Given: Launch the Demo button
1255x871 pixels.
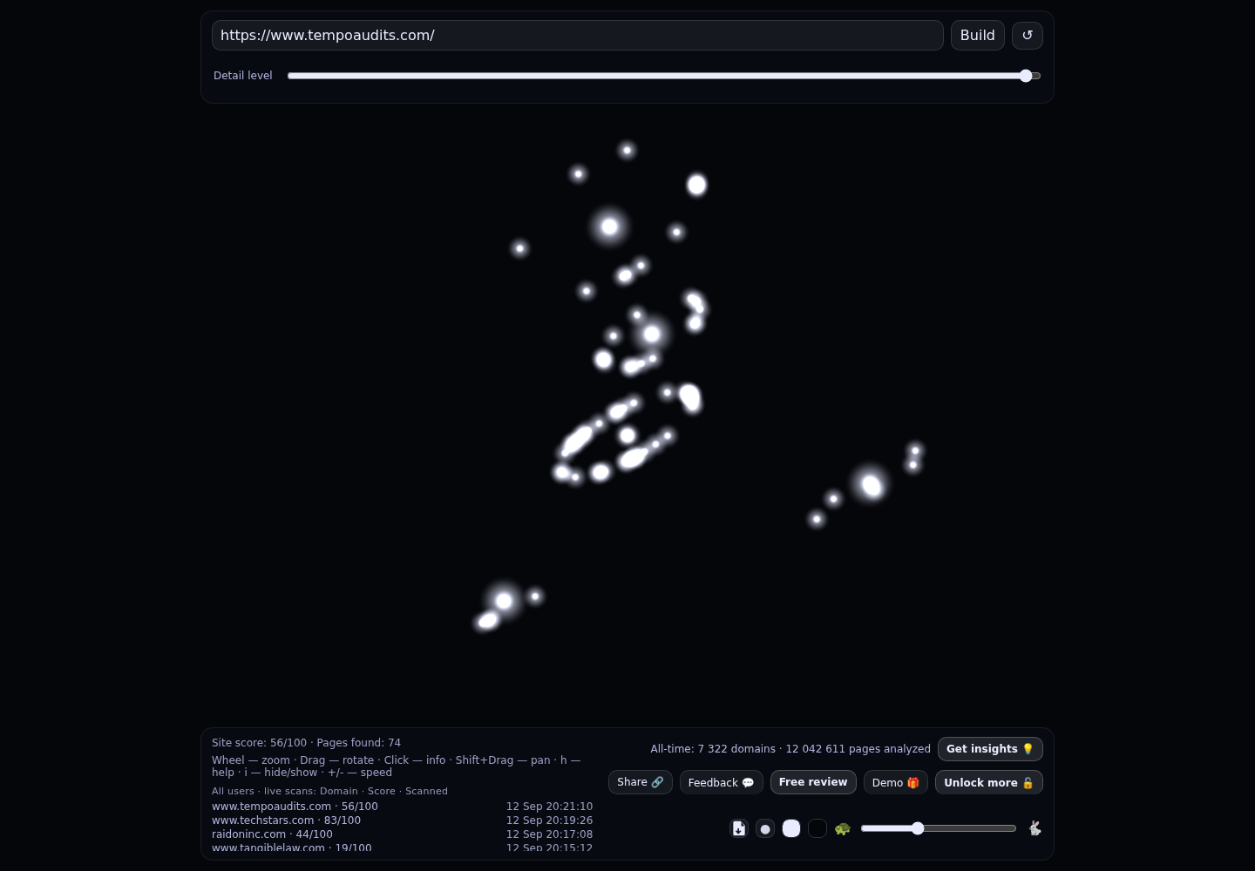Looking at the screenshot, I should pyautogui.click(x=895, y=782).
